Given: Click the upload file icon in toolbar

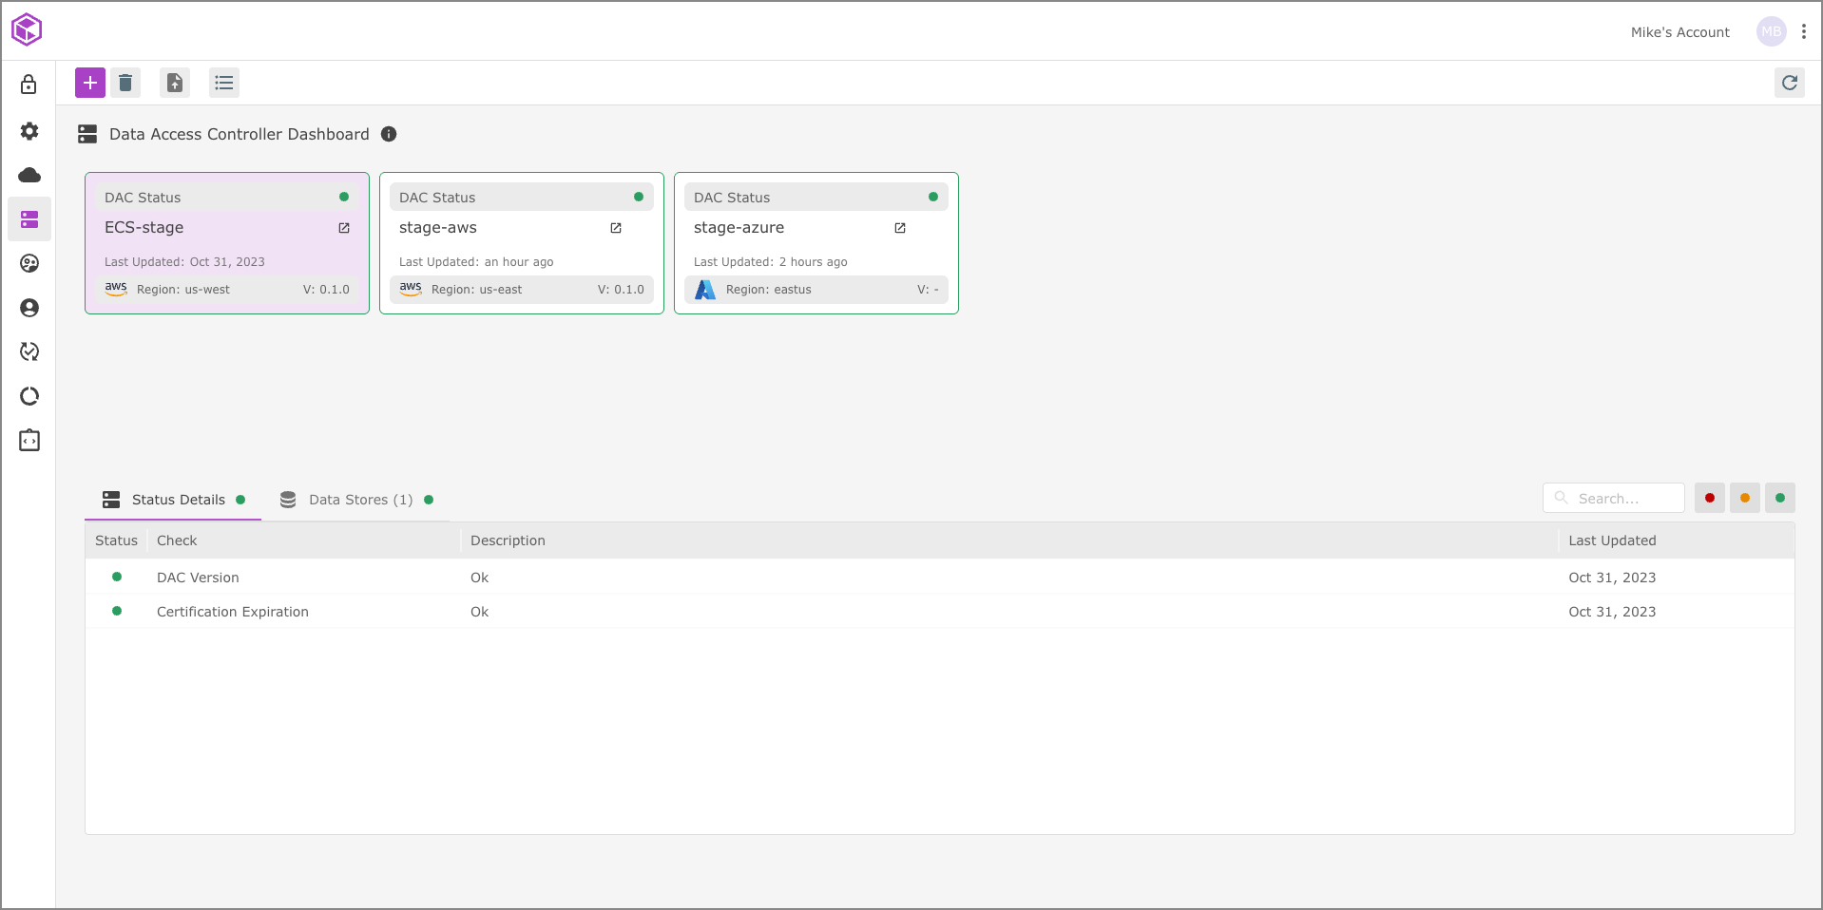Looking at the screenshot, I should pos(175,83).
